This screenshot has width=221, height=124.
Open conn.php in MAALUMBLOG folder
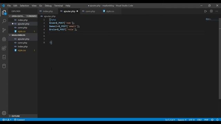coord(23,43)
